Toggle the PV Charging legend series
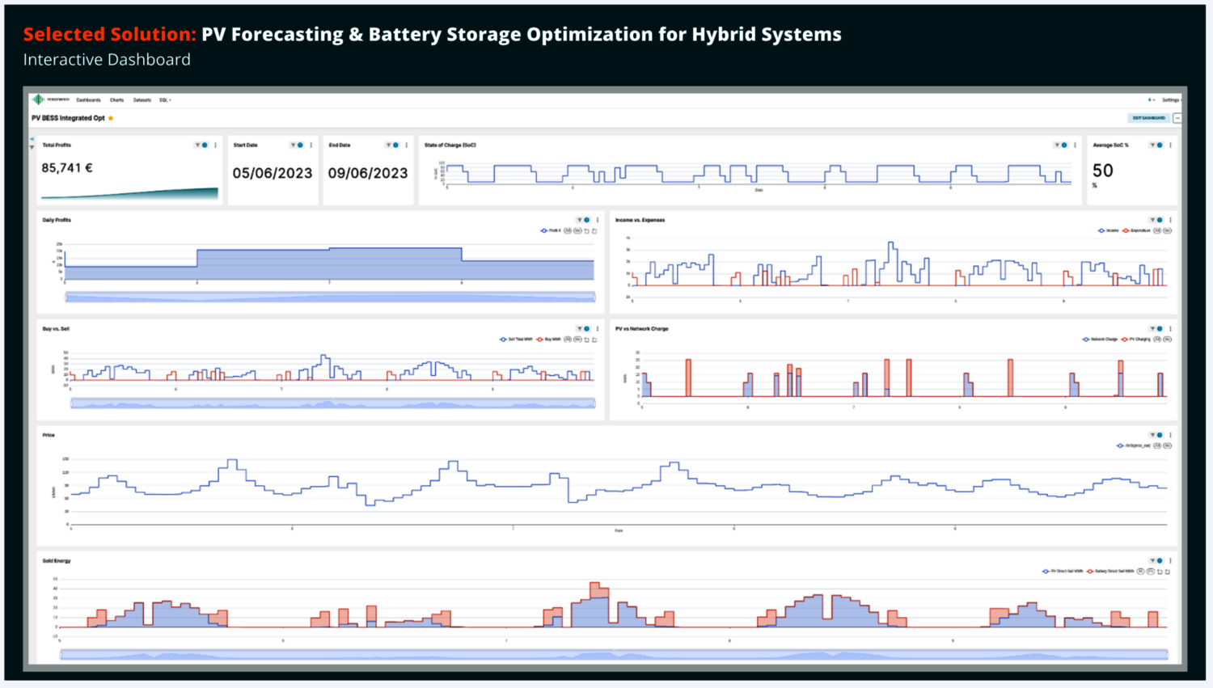The height and width of the screenshot is (688, 1213). (x=1137, y=340)
